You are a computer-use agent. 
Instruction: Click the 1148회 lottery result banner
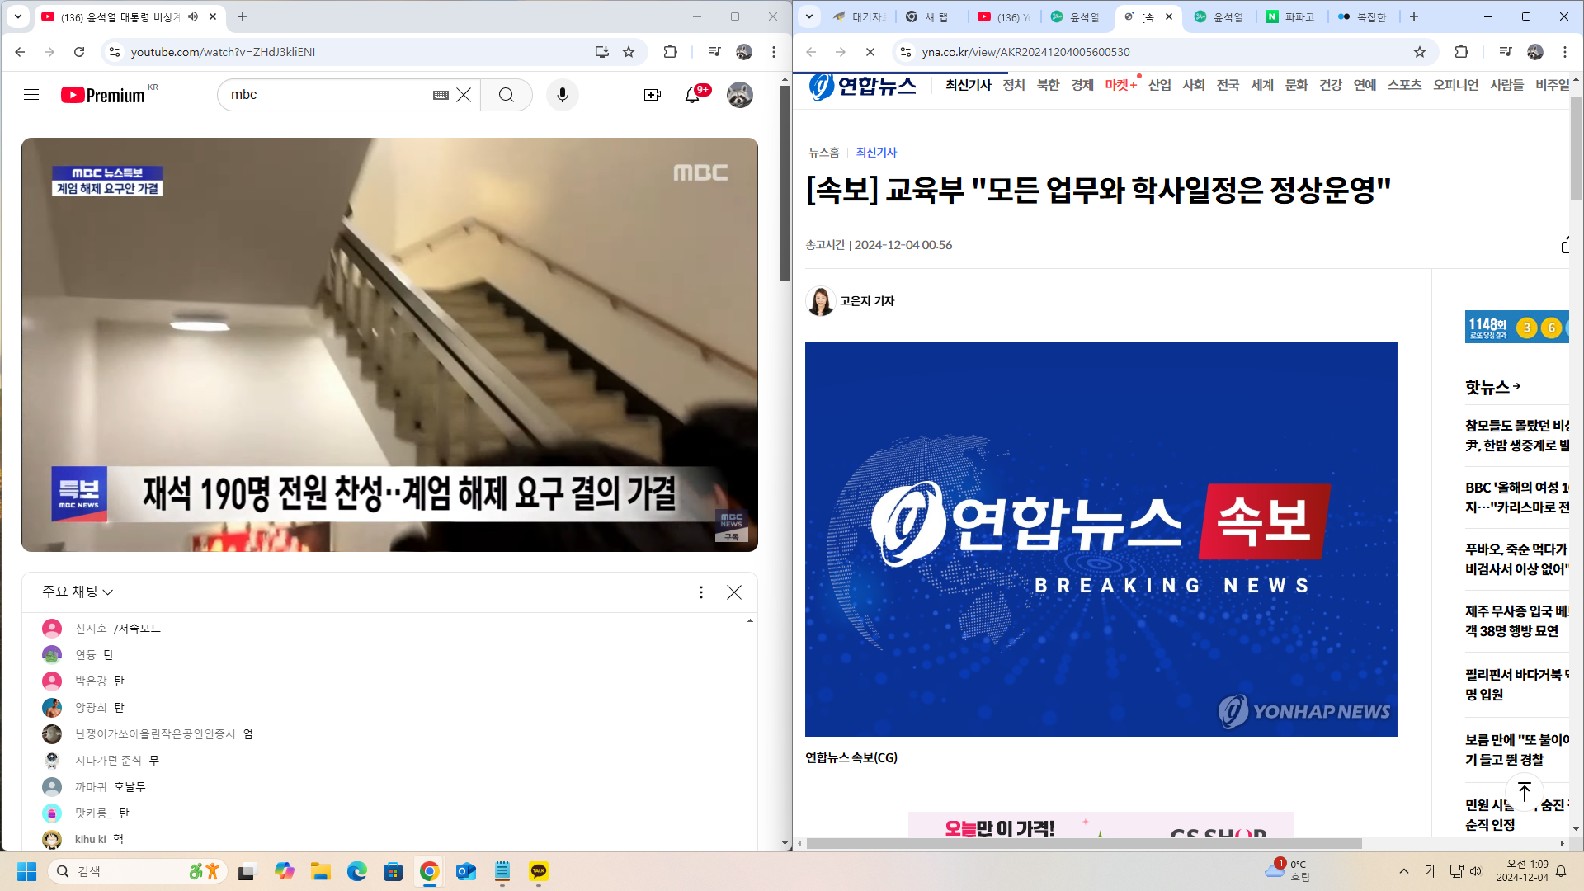point(1516,327)
